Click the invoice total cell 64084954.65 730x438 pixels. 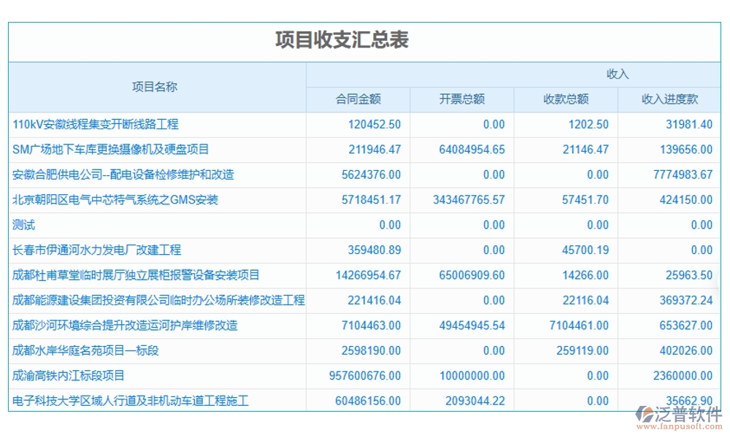click(474, 149)
